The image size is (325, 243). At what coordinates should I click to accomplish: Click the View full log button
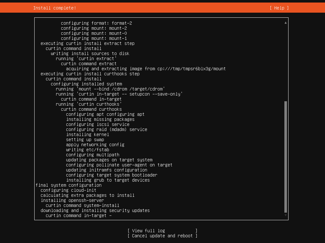[162, 231]
